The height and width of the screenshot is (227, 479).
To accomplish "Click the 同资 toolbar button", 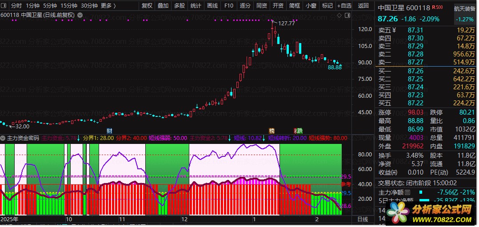I will tap(261, 5).
